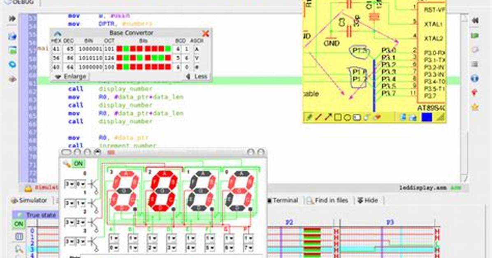Toggle the port graph ON button
This screenshot has width=492, height=258.
[x=19, y=224]
